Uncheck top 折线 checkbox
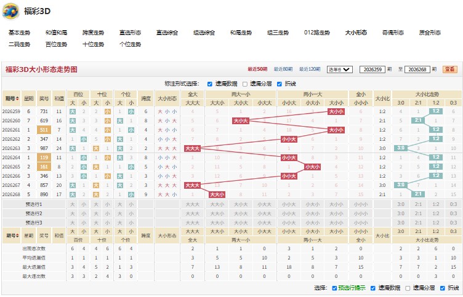 (x=280, y=84)
